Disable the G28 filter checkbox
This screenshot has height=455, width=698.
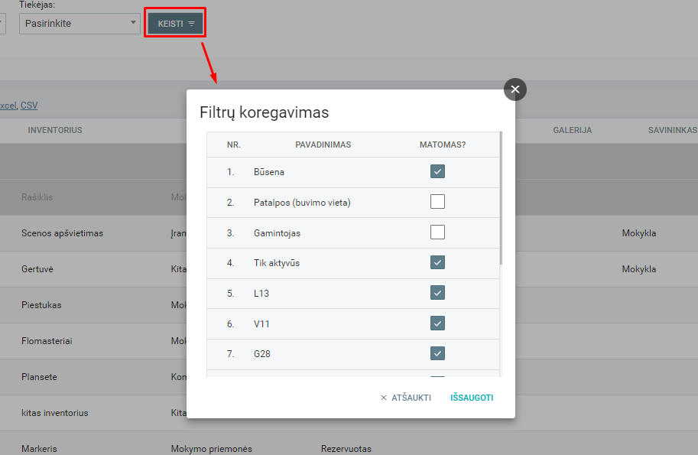click(x=437, y=353)
